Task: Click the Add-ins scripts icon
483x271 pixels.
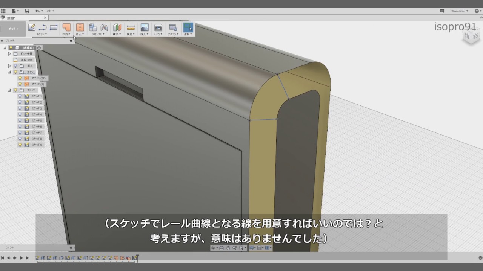Action: tap(173, 27)
